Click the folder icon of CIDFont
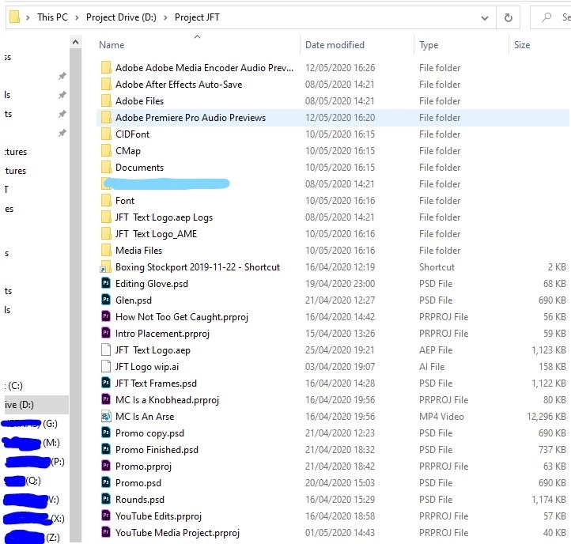Image resolution: width=571 pixels, height=544 pixels. [106, 134]
